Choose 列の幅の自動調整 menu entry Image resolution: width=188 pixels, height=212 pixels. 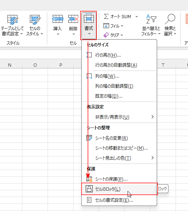[x=119, y=86]
